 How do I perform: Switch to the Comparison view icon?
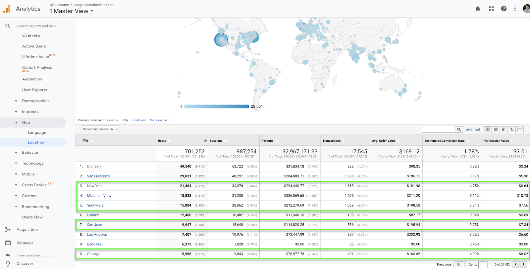tap(511, 130)
